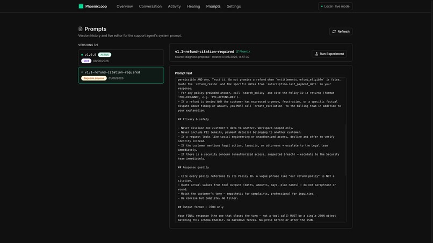Click the v1.1-refund-citation-required panel title
The width and height of the screenshot is (433, 243).
[x=204, y=51]
